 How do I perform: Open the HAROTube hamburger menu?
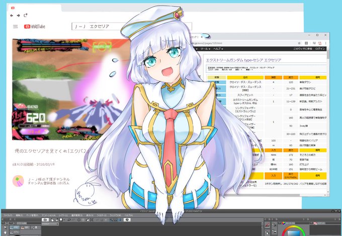pos(15,27)
